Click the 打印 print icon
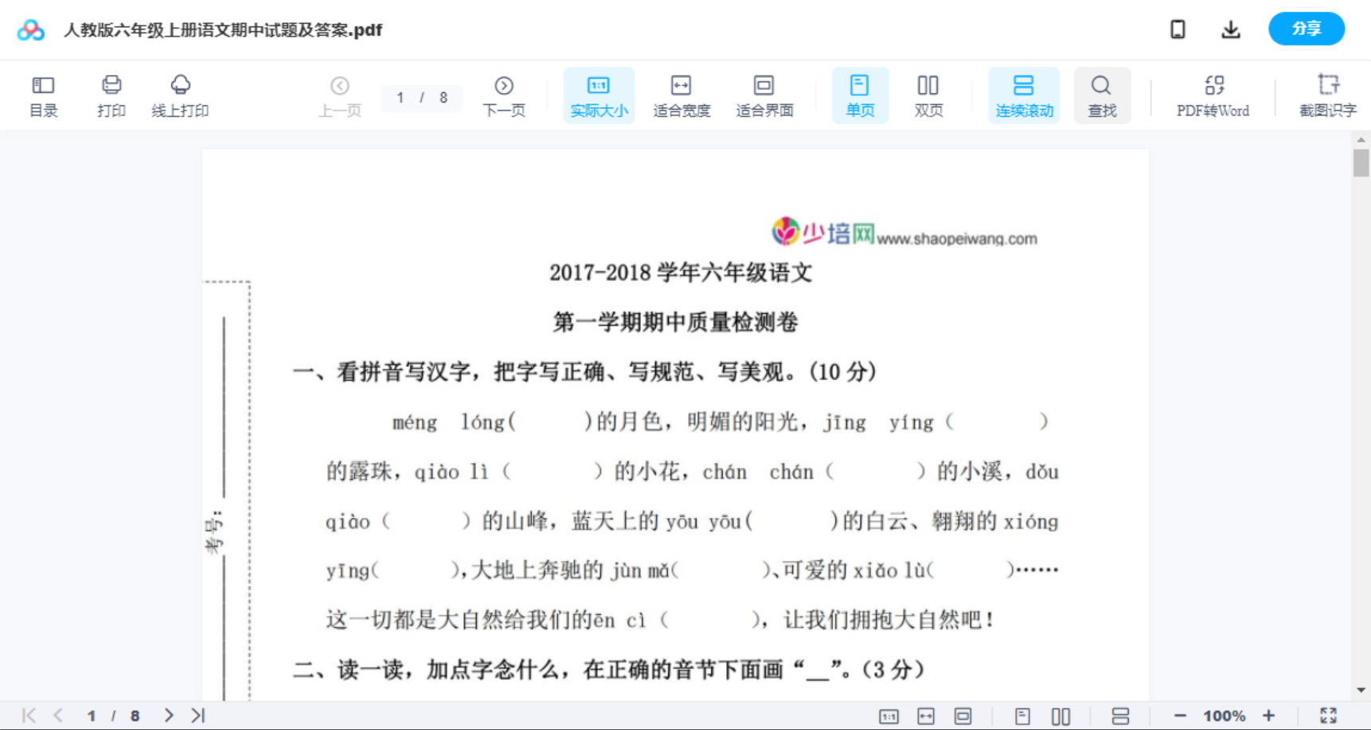Image resolution: width=1371 pixels, height=730 pixels. click(x=111, y=96)
